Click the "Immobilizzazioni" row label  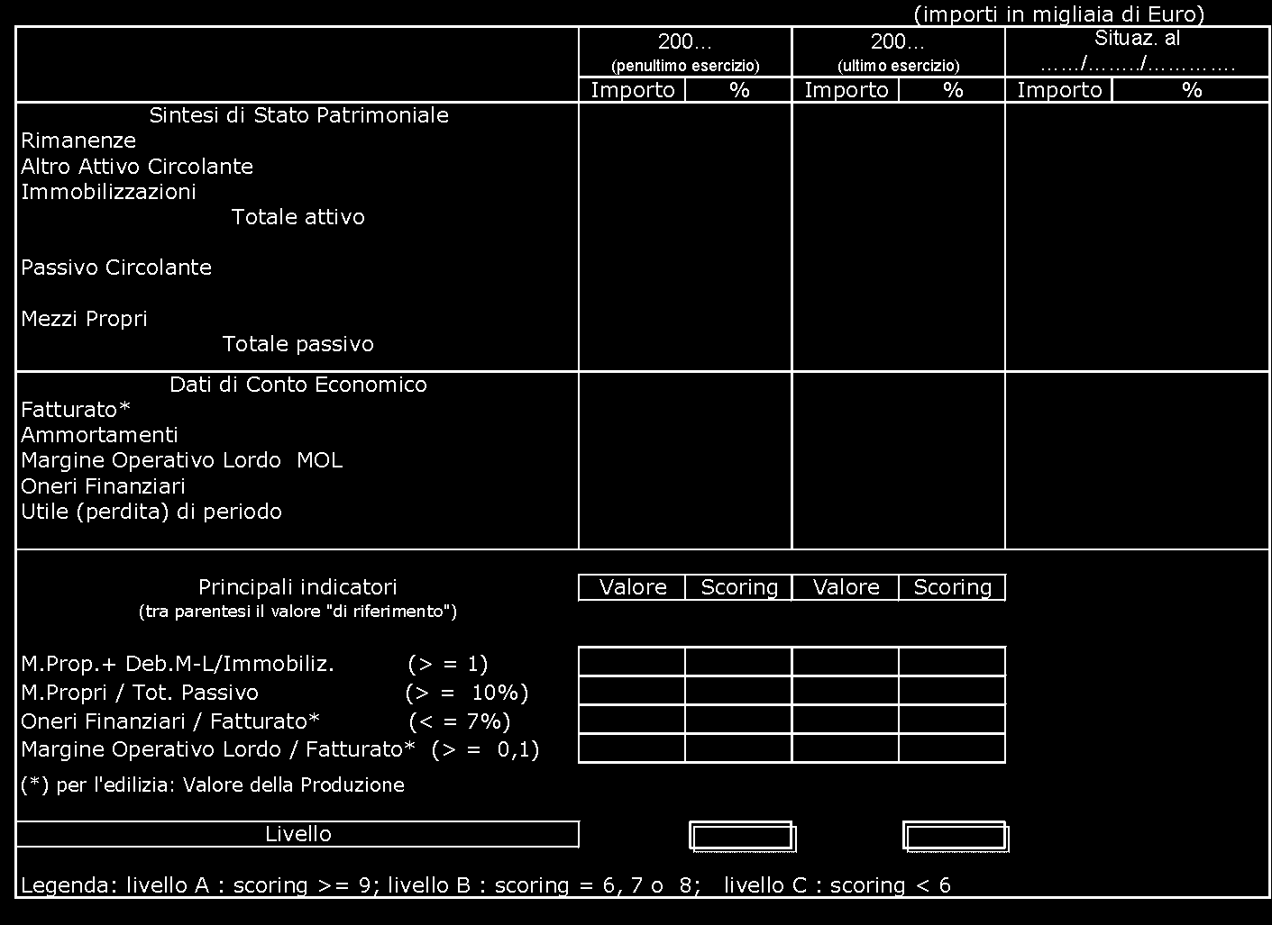108,192
